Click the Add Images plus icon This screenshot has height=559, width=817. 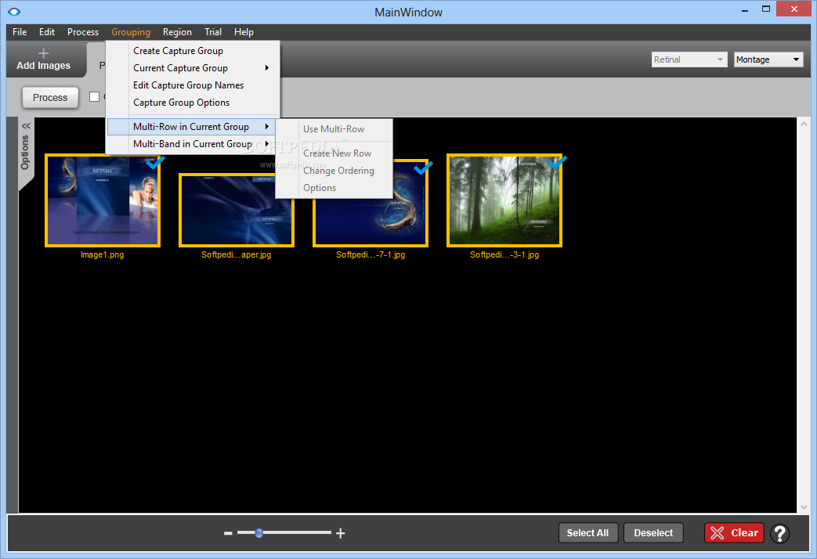(43, 53)
